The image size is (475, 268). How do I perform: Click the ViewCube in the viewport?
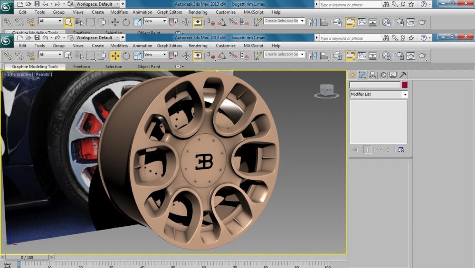click(x=327, y=91)
